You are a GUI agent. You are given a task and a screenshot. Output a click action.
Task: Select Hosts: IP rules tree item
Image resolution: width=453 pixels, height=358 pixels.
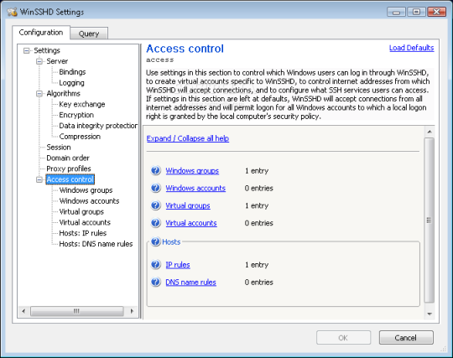point(83,233)
